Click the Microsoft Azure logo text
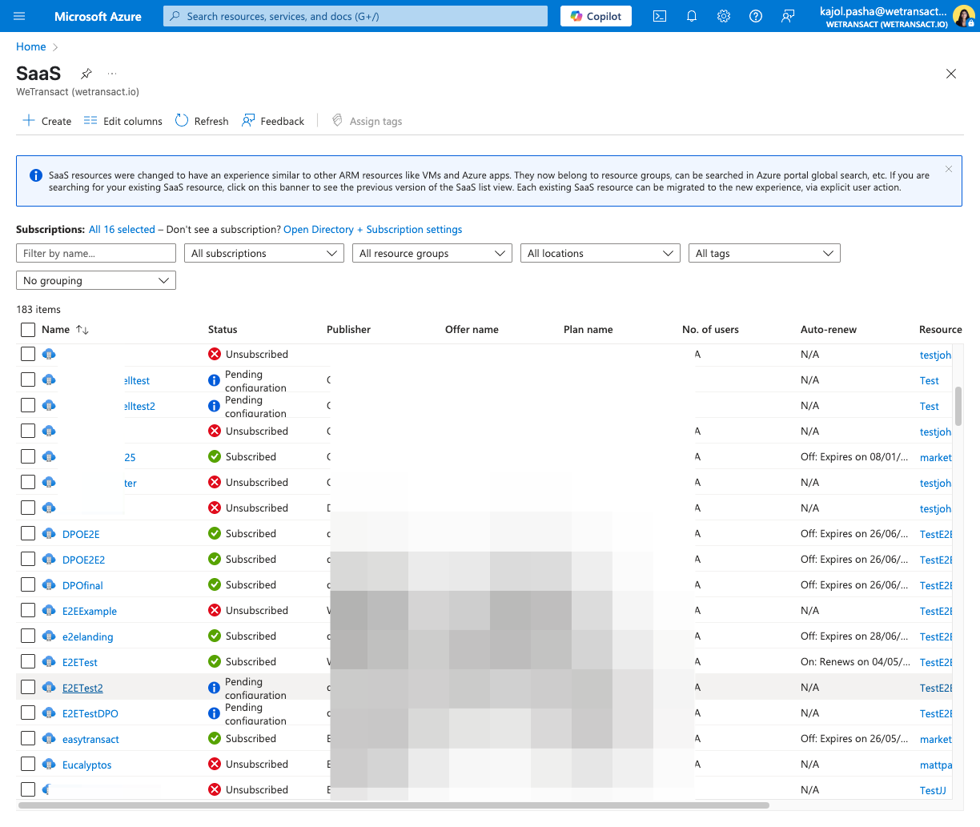This screenshot has height=827, width=980. (98, 16)
